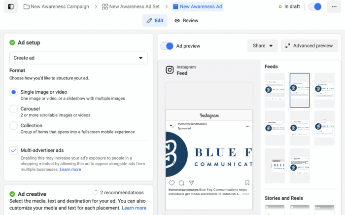Go to New Awareness Campaign breadcrumb

point(56,6)
